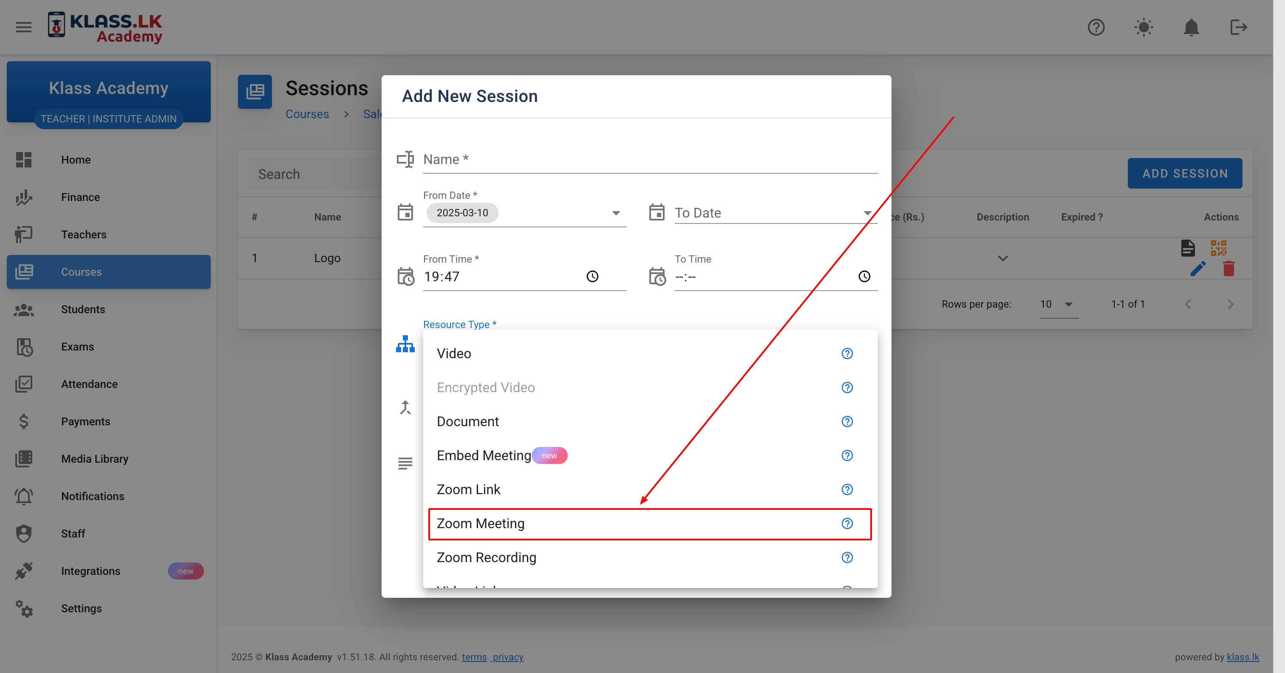1285x673 pixels.
Task: Open the hamburger menu icon
Action: (x=23, y=27)
